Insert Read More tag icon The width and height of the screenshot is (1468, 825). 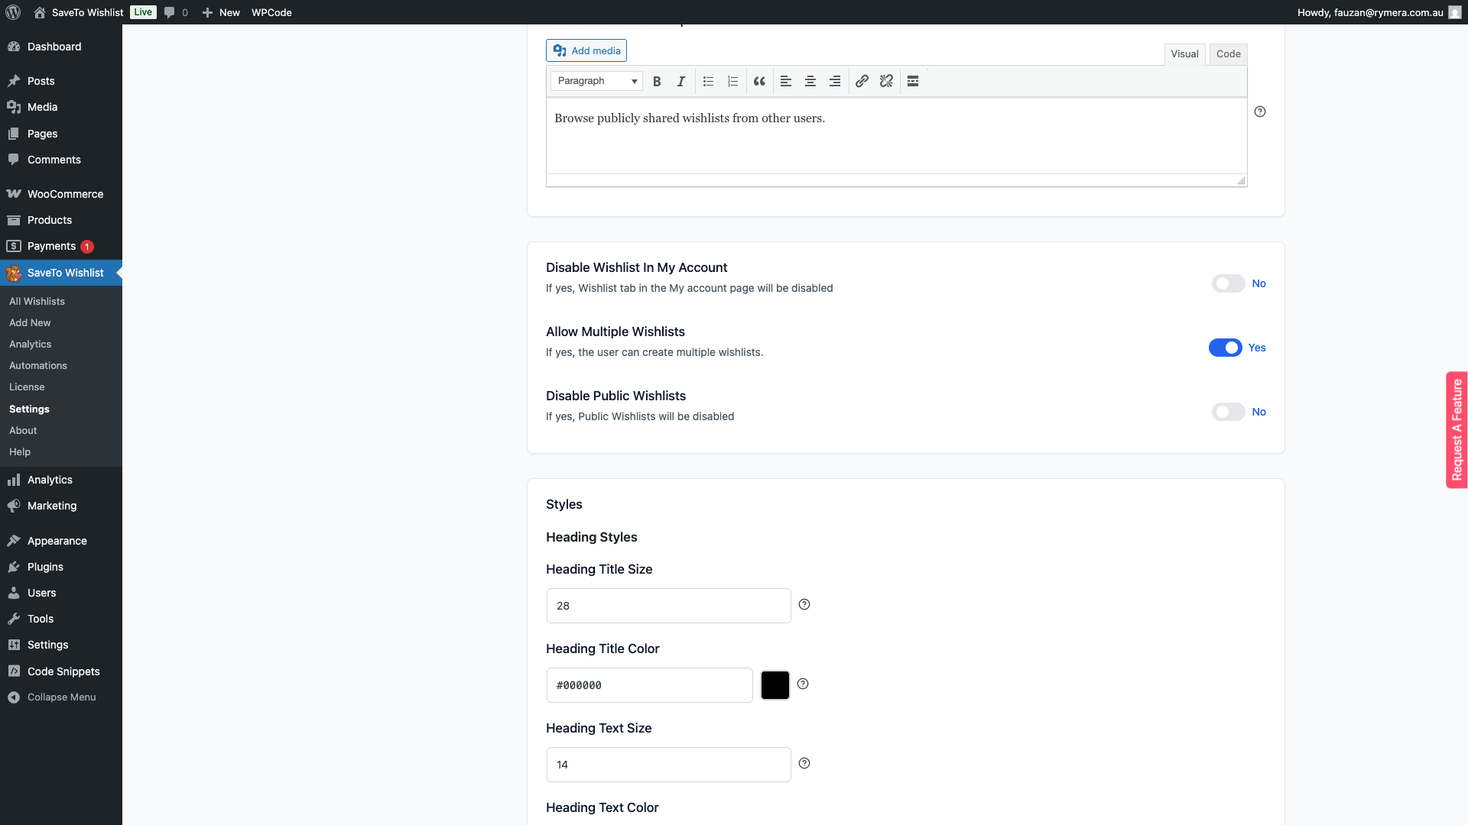[x=913, y=81]
